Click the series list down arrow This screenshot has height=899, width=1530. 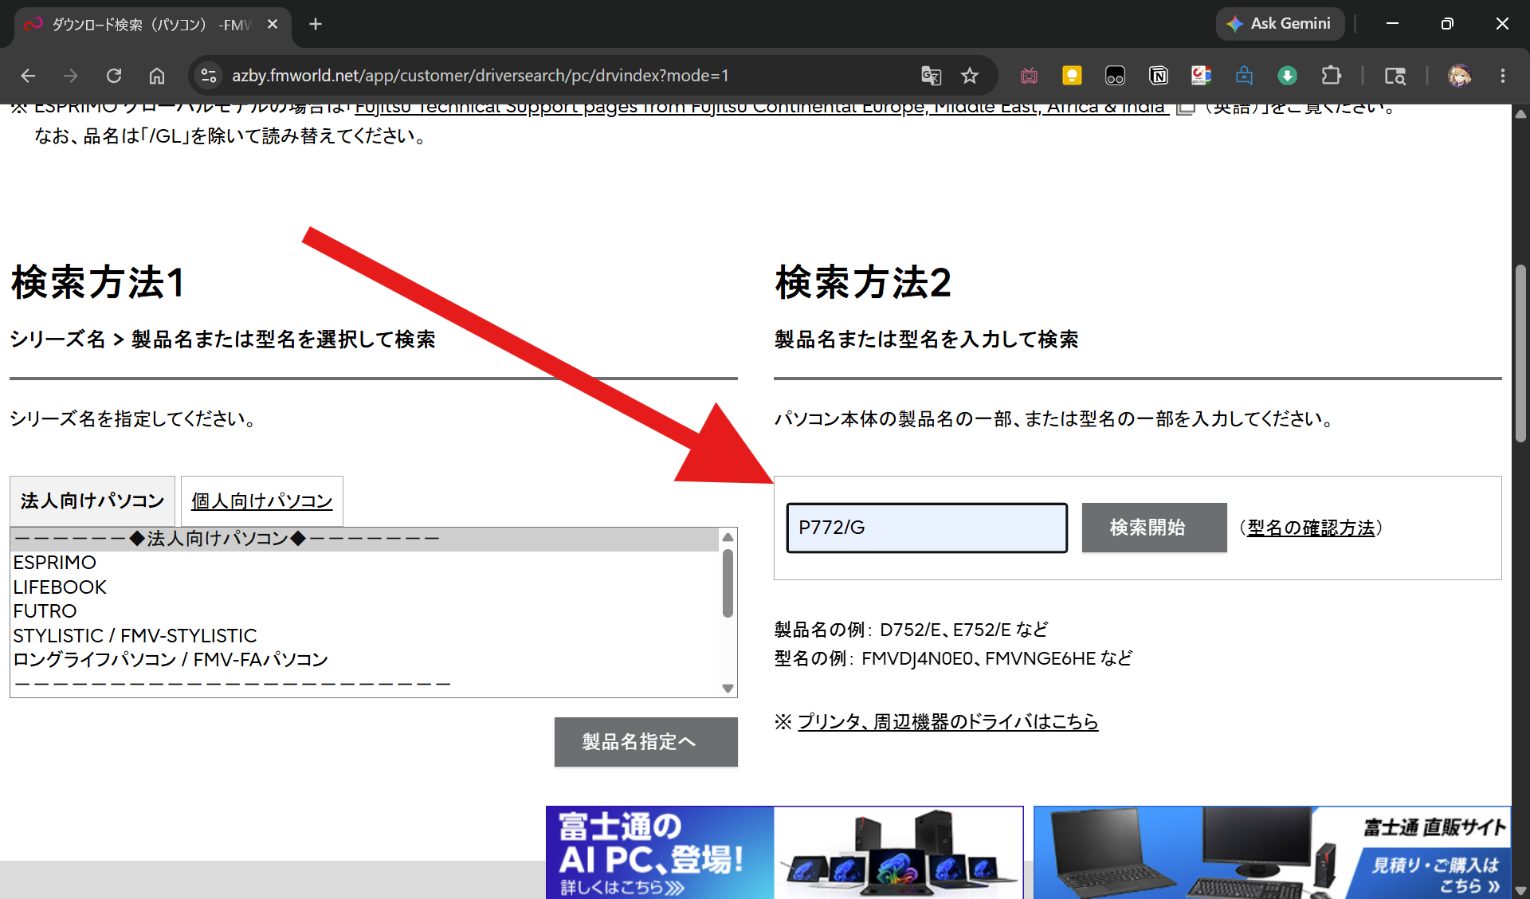[x=728, y=688]
